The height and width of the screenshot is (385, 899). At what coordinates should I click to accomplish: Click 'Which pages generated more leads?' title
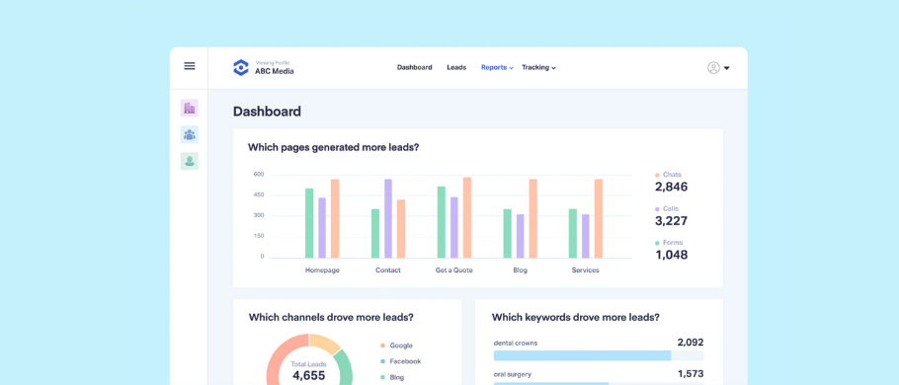click(x=333, y=147)
